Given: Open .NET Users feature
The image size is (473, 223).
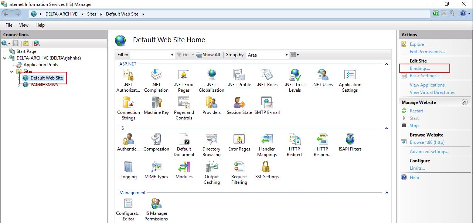Looking at the screenshot, I should click(323, 78).
